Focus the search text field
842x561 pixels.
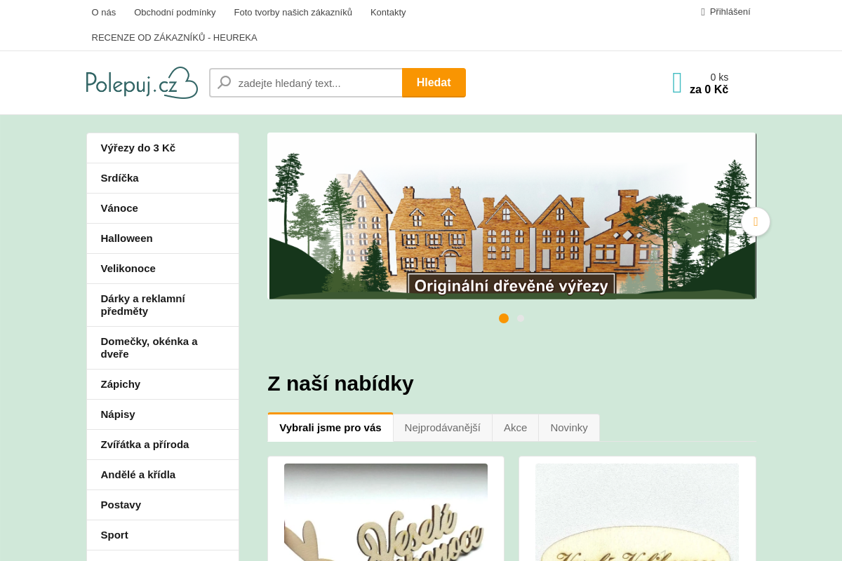[x=306, y=83]
